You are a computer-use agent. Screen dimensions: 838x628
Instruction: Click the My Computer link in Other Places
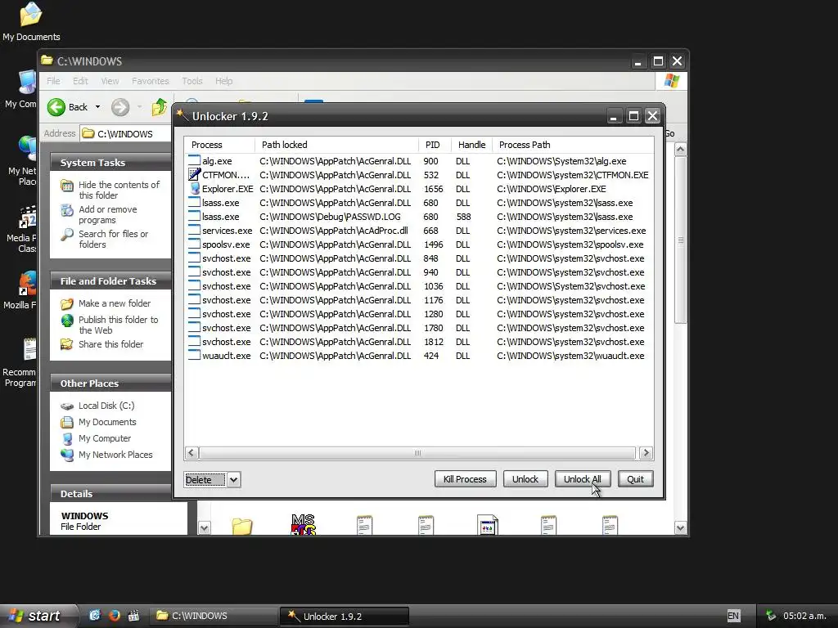pos(105,438)
